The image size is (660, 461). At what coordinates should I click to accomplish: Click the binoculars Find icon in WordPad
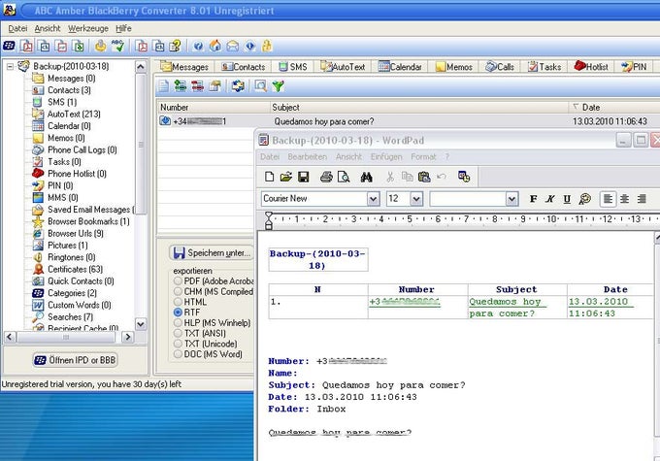pyautogui.click(x=367, y=177)
